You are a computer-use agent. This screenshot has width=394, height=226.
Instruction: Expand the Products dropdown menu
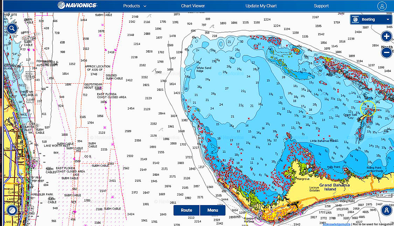click(135, 6)
